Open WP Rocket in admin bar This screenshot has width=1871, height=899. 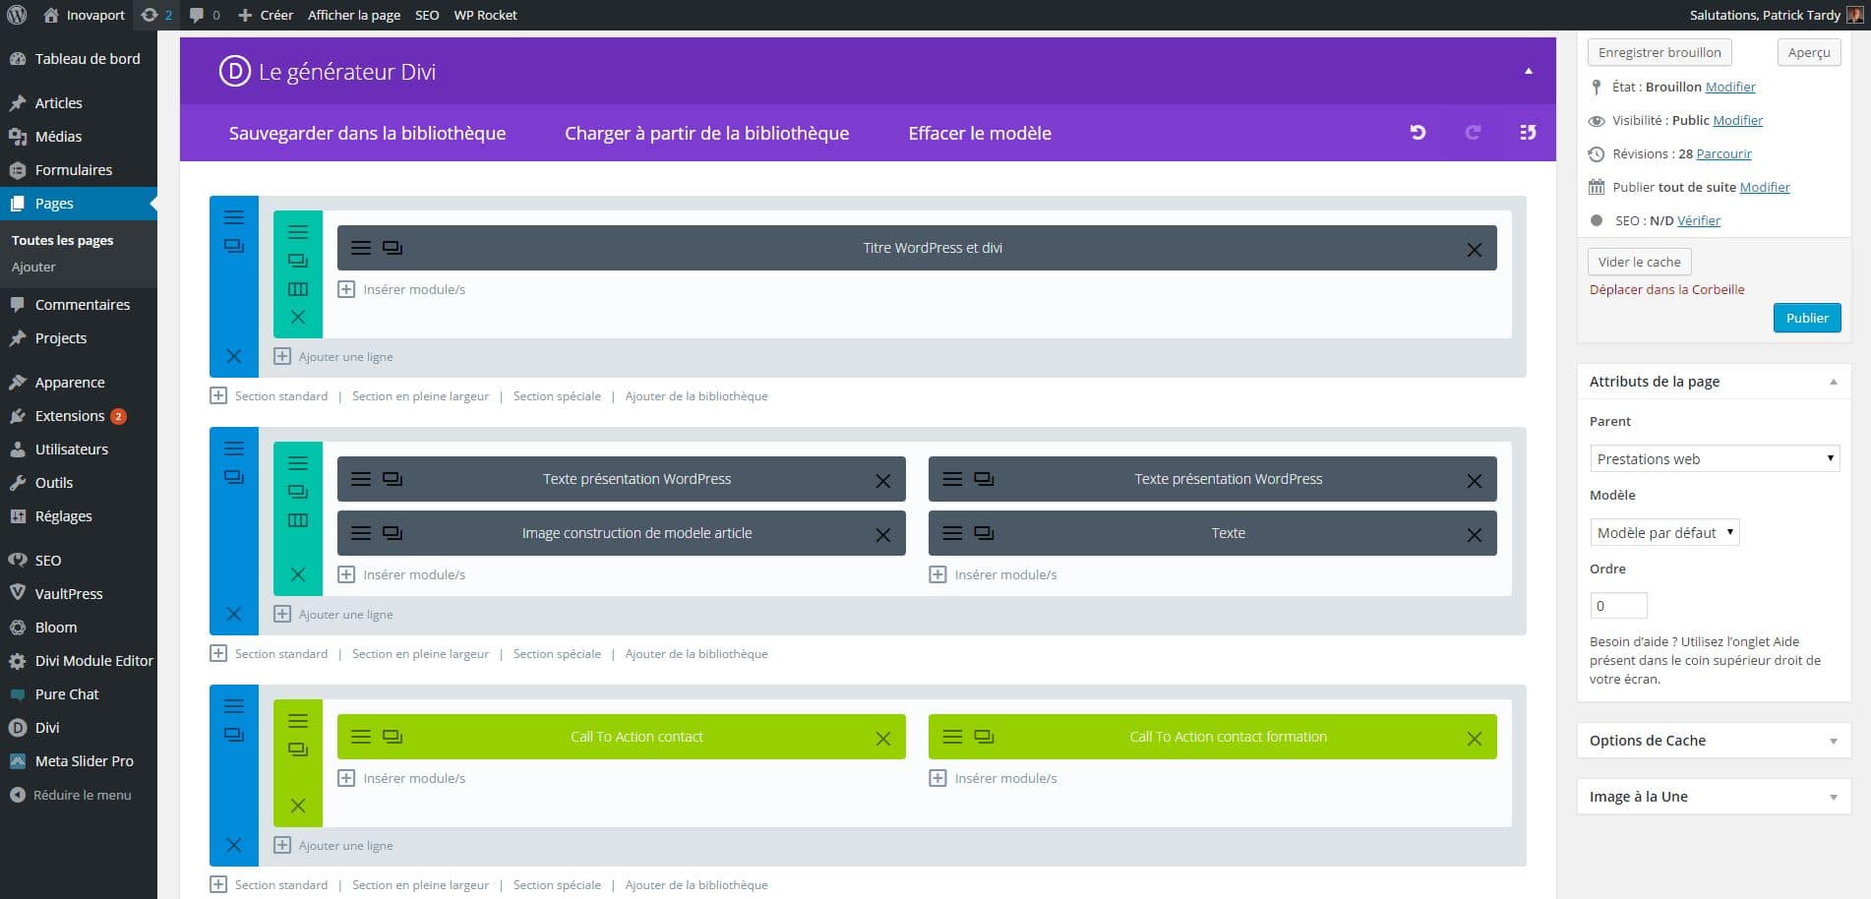pos(485,15)
